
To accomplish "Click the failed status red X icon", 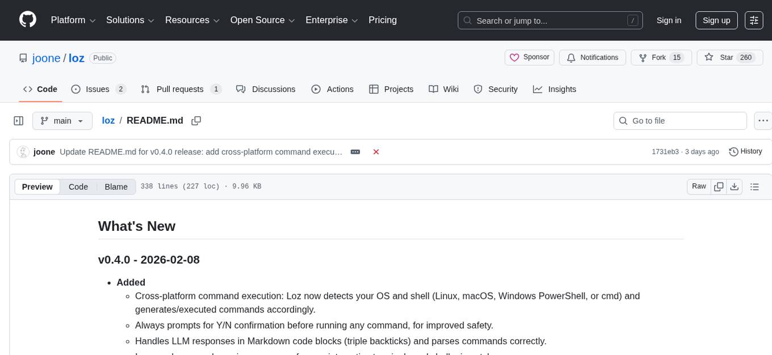I will coord(376,152).
